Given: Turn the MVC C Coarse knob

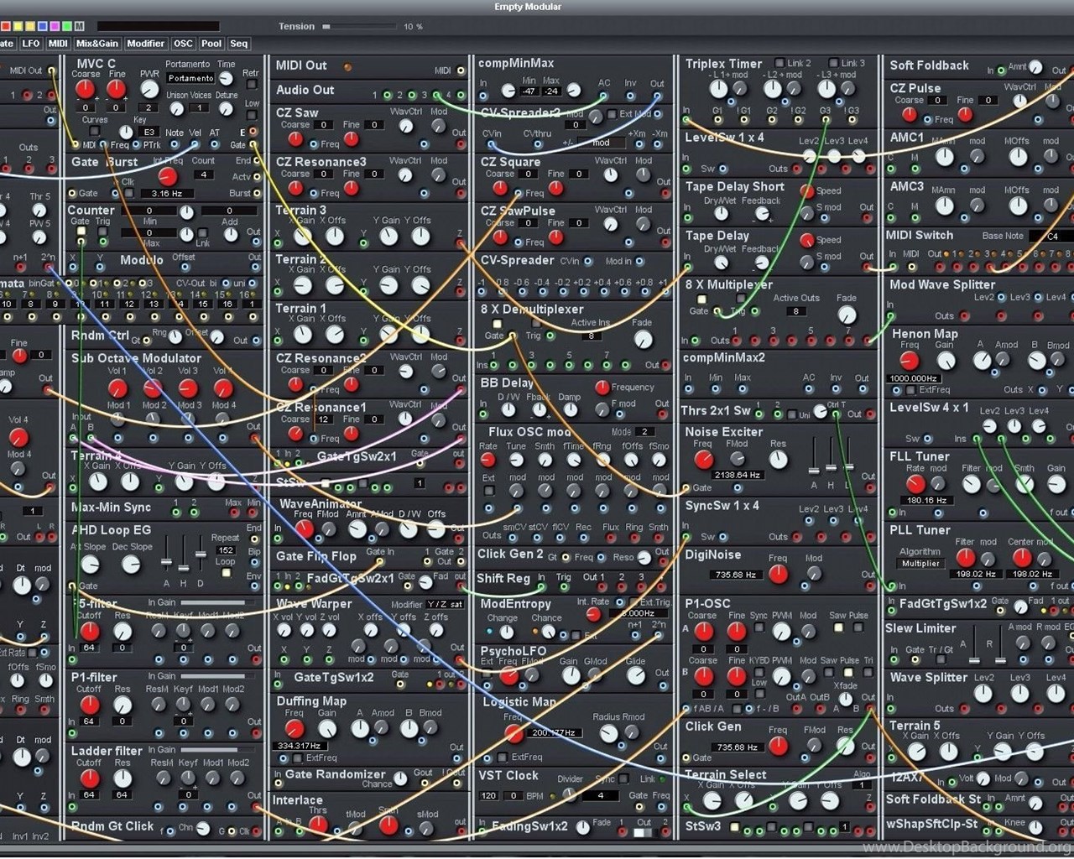Looking at the screenshot, I should pos(85,90).
